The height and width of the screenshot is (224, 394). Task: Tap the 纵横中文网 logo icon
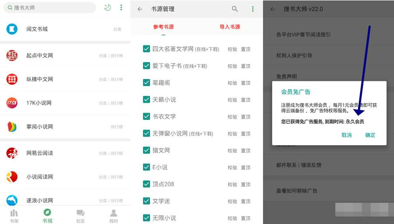[x=12, y=79]
